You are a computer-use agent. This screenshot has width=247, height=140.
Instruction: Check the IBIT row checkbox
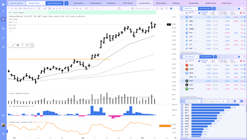tap(182, 17)
